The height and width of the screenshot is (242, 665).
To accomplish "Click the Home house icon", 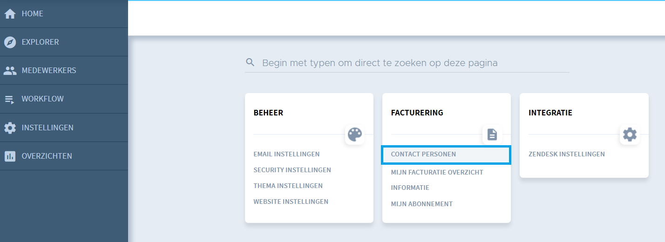I will (10, 14).
